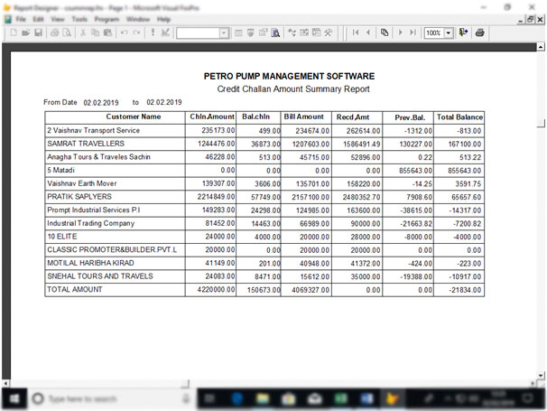547x411 pixels.
Task: Click vertical scrollbar down arrow
Action: 541,376
